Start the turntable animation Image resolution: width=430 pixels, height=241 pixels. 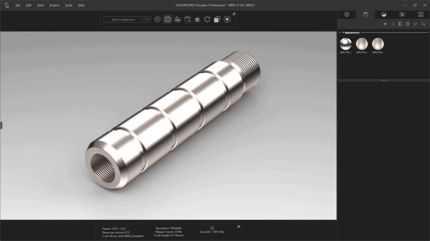point(178,19)
